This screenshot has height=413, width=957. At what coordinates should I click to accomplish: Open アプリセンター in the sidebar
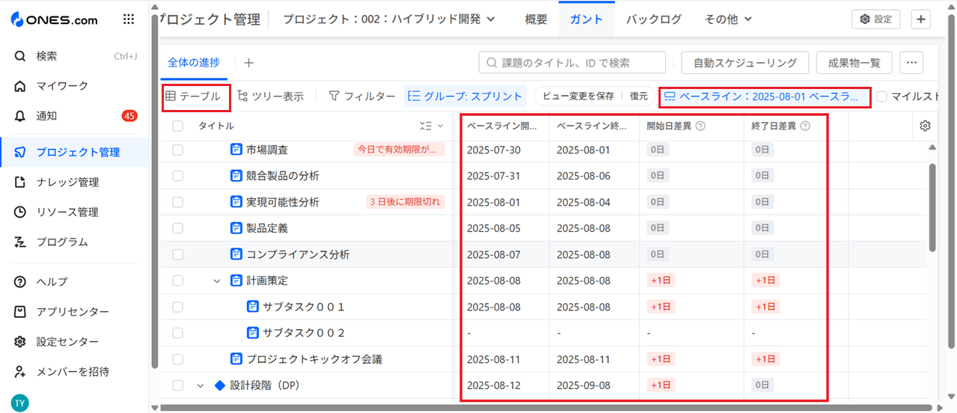click(75, 312)
